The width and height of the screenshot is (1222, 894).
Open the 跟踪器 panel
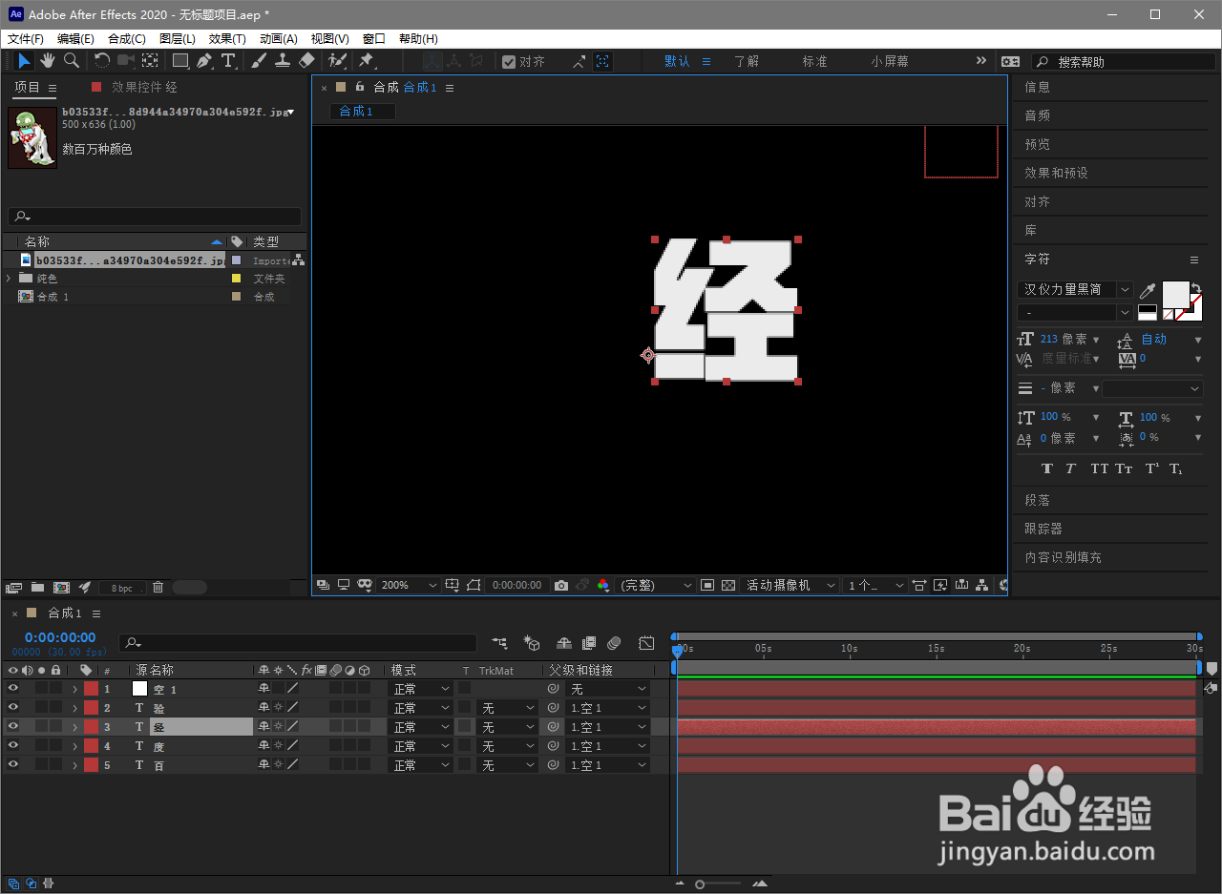pos(1043,528)
